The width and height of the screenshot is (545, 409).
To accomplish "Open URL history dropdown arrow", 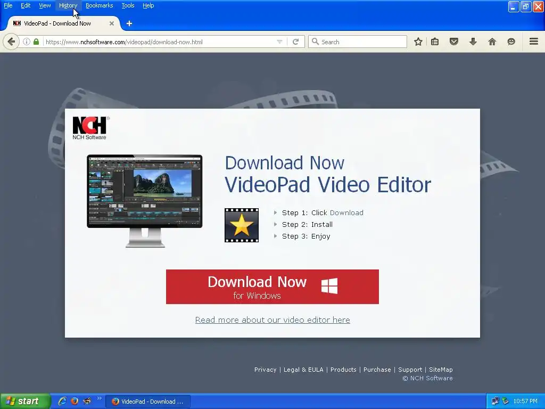I will pyautogui.click(x=279, y=42).
